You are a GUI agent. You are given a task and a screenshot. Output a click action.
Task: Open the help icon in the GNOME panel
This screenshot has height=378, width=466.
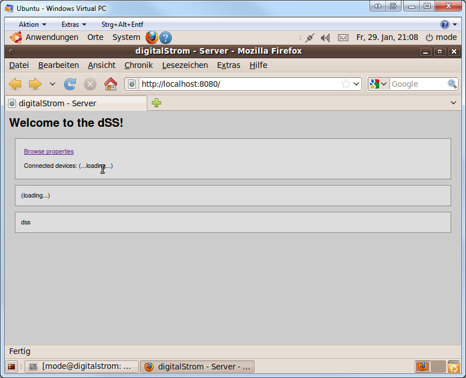(166, 38)
